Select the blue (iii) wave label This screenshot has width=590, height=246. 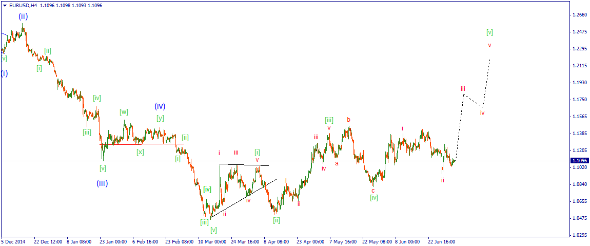tap(102, 183)
